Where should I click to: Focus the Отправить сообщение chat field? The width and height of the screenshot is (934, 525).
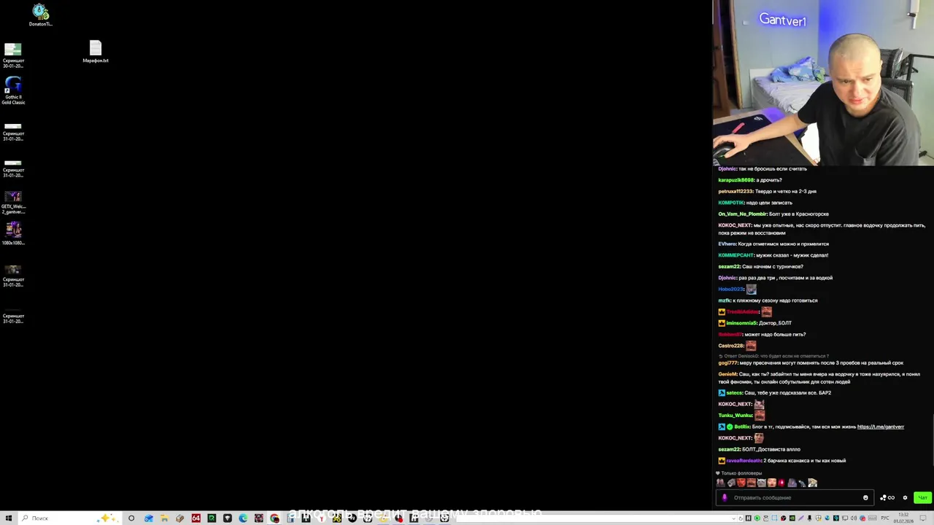pyautogui.click(x=795, y=498)
